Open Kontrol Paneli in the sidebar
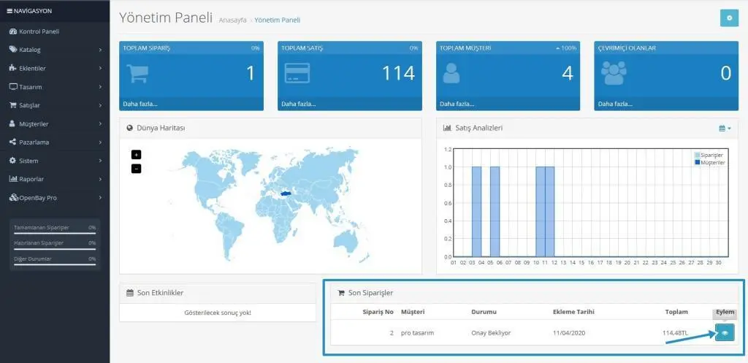The width and height of the screenshot is (748, 363). click(55, 31)
